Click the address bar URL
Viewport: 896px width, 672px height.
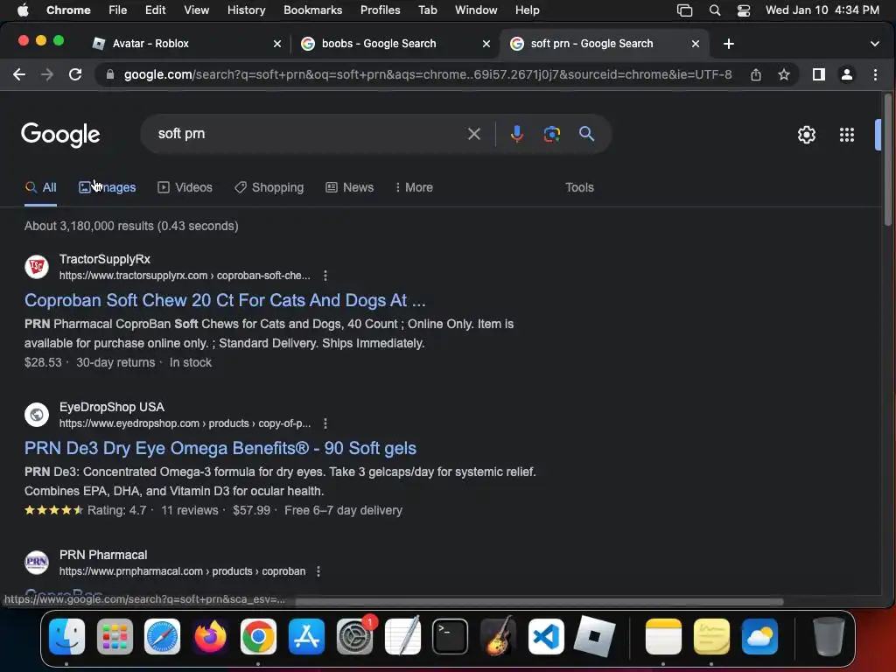(x=427, y=74)
